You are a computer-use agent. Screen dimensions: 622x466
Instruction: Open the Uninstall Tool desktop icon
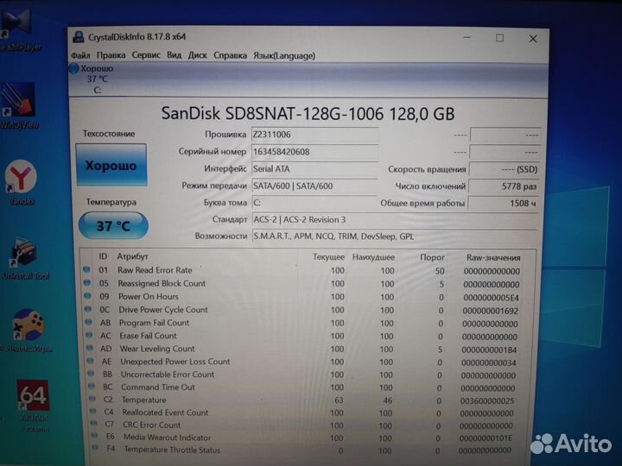pyautogui.click(x=25, y=258)
